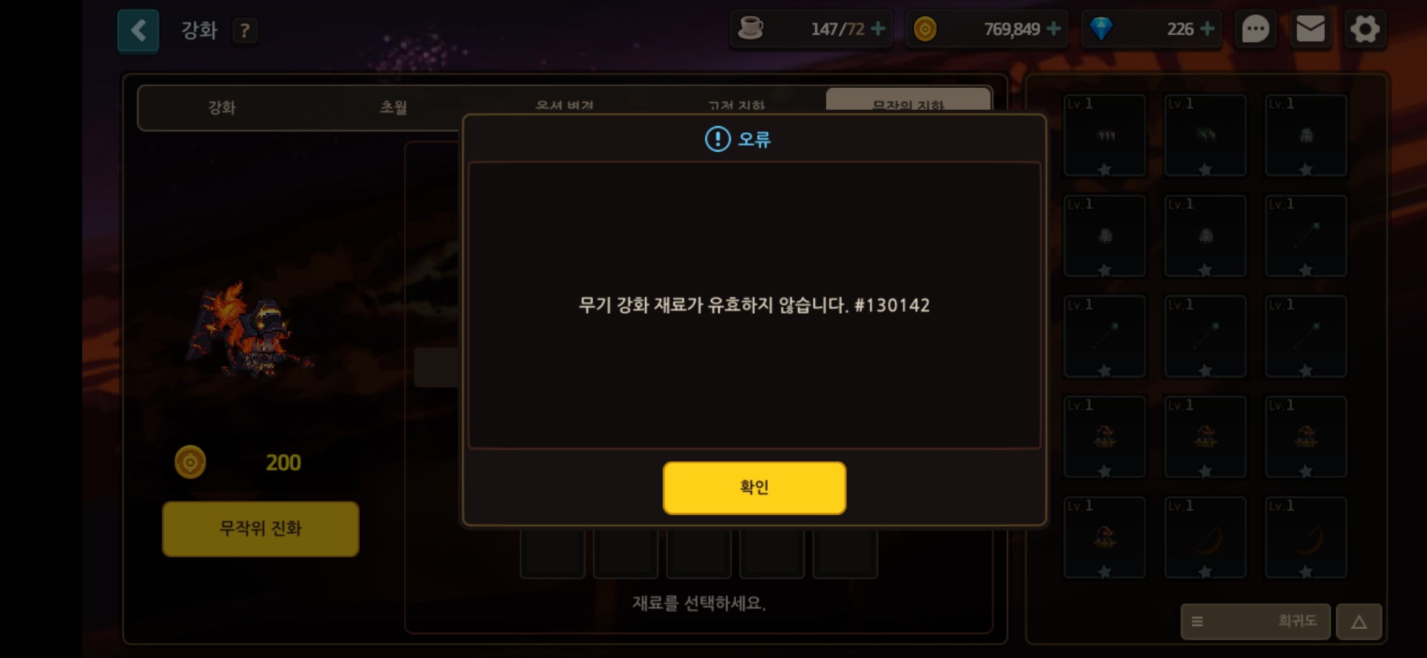Switch to the 초월 tab

point(393,108)
